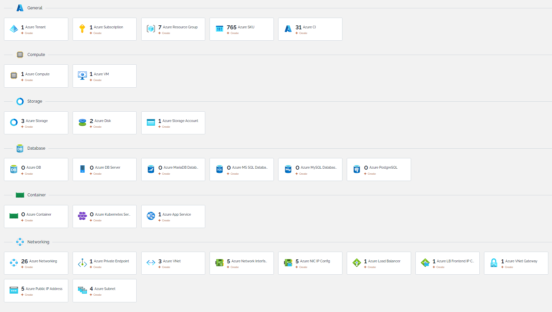Click the Azure Subscription key icon
This screenshot has height=312, width=552.
click(82, 29)
